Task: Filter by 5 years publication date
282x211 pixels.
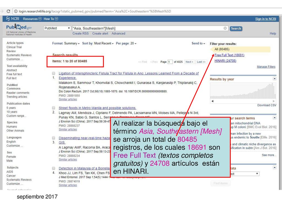Action: pos(11,108)
